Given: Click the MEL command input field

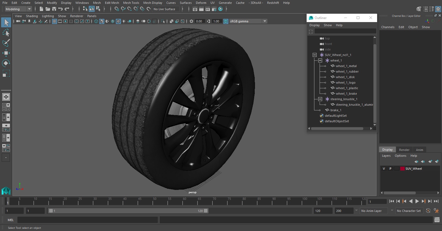Looking at the screenshot, I should pos(88,220).
